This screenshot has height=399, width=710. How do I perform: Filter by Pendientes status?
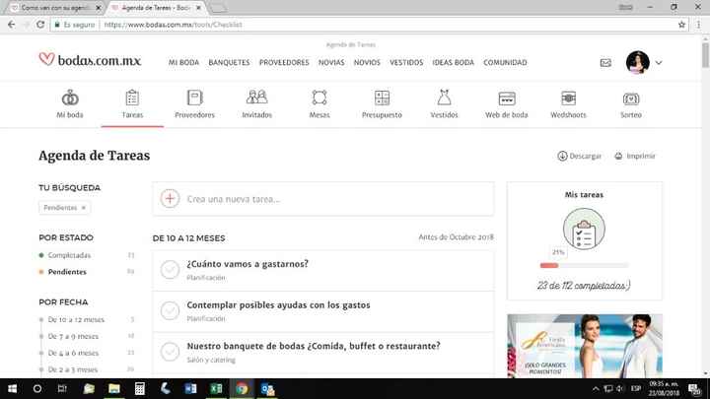(67, 272)
